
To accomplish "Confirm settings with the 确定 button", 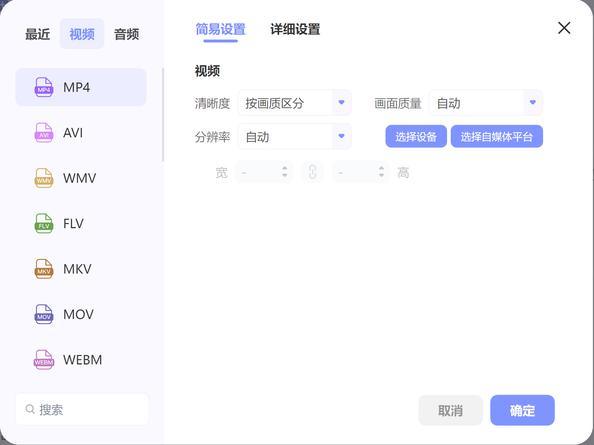I will pos(522,410).
